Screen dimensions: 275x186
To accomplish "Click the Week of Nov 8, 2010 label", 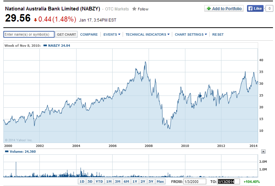I will pyautogui.click(x=23, y=45).
